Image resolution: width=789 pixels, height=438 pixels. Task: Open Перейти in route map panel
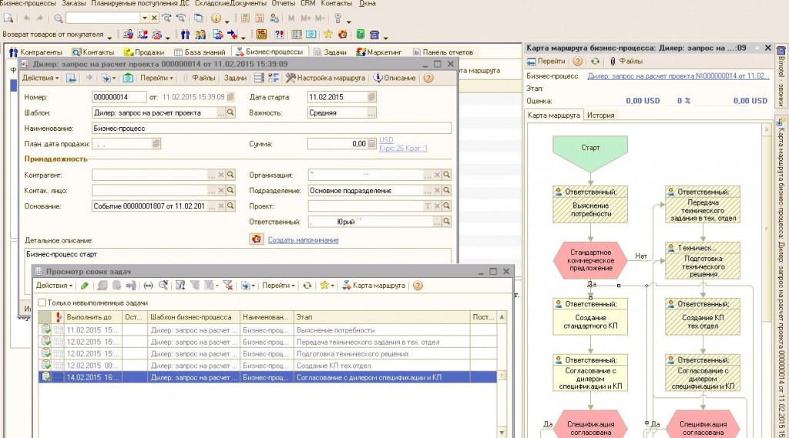pos(546,62)
